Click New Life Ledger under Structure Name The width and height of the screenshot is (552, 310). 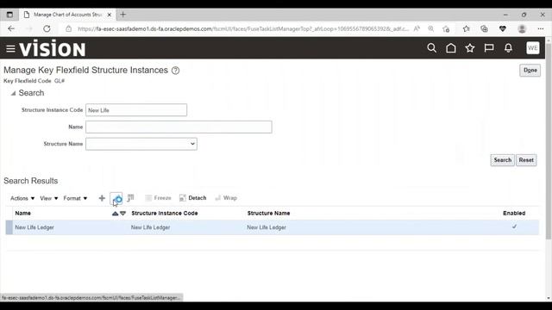267,227
